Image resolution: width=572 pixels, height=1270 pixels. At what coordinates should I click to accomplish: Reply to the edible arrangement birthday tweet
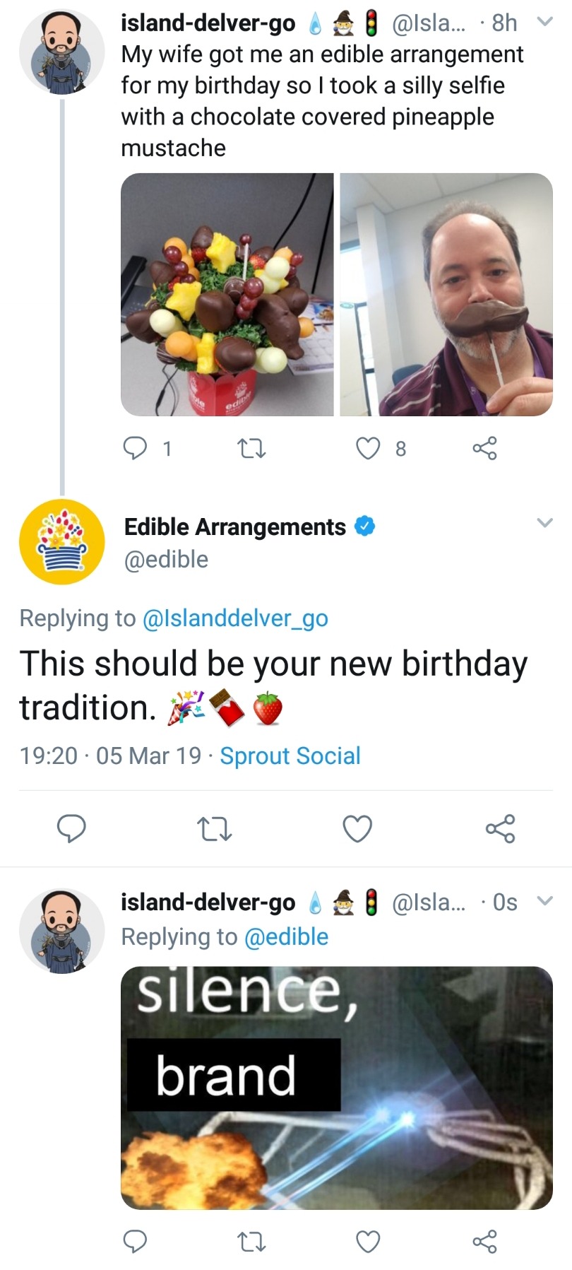tap(136, 448)
